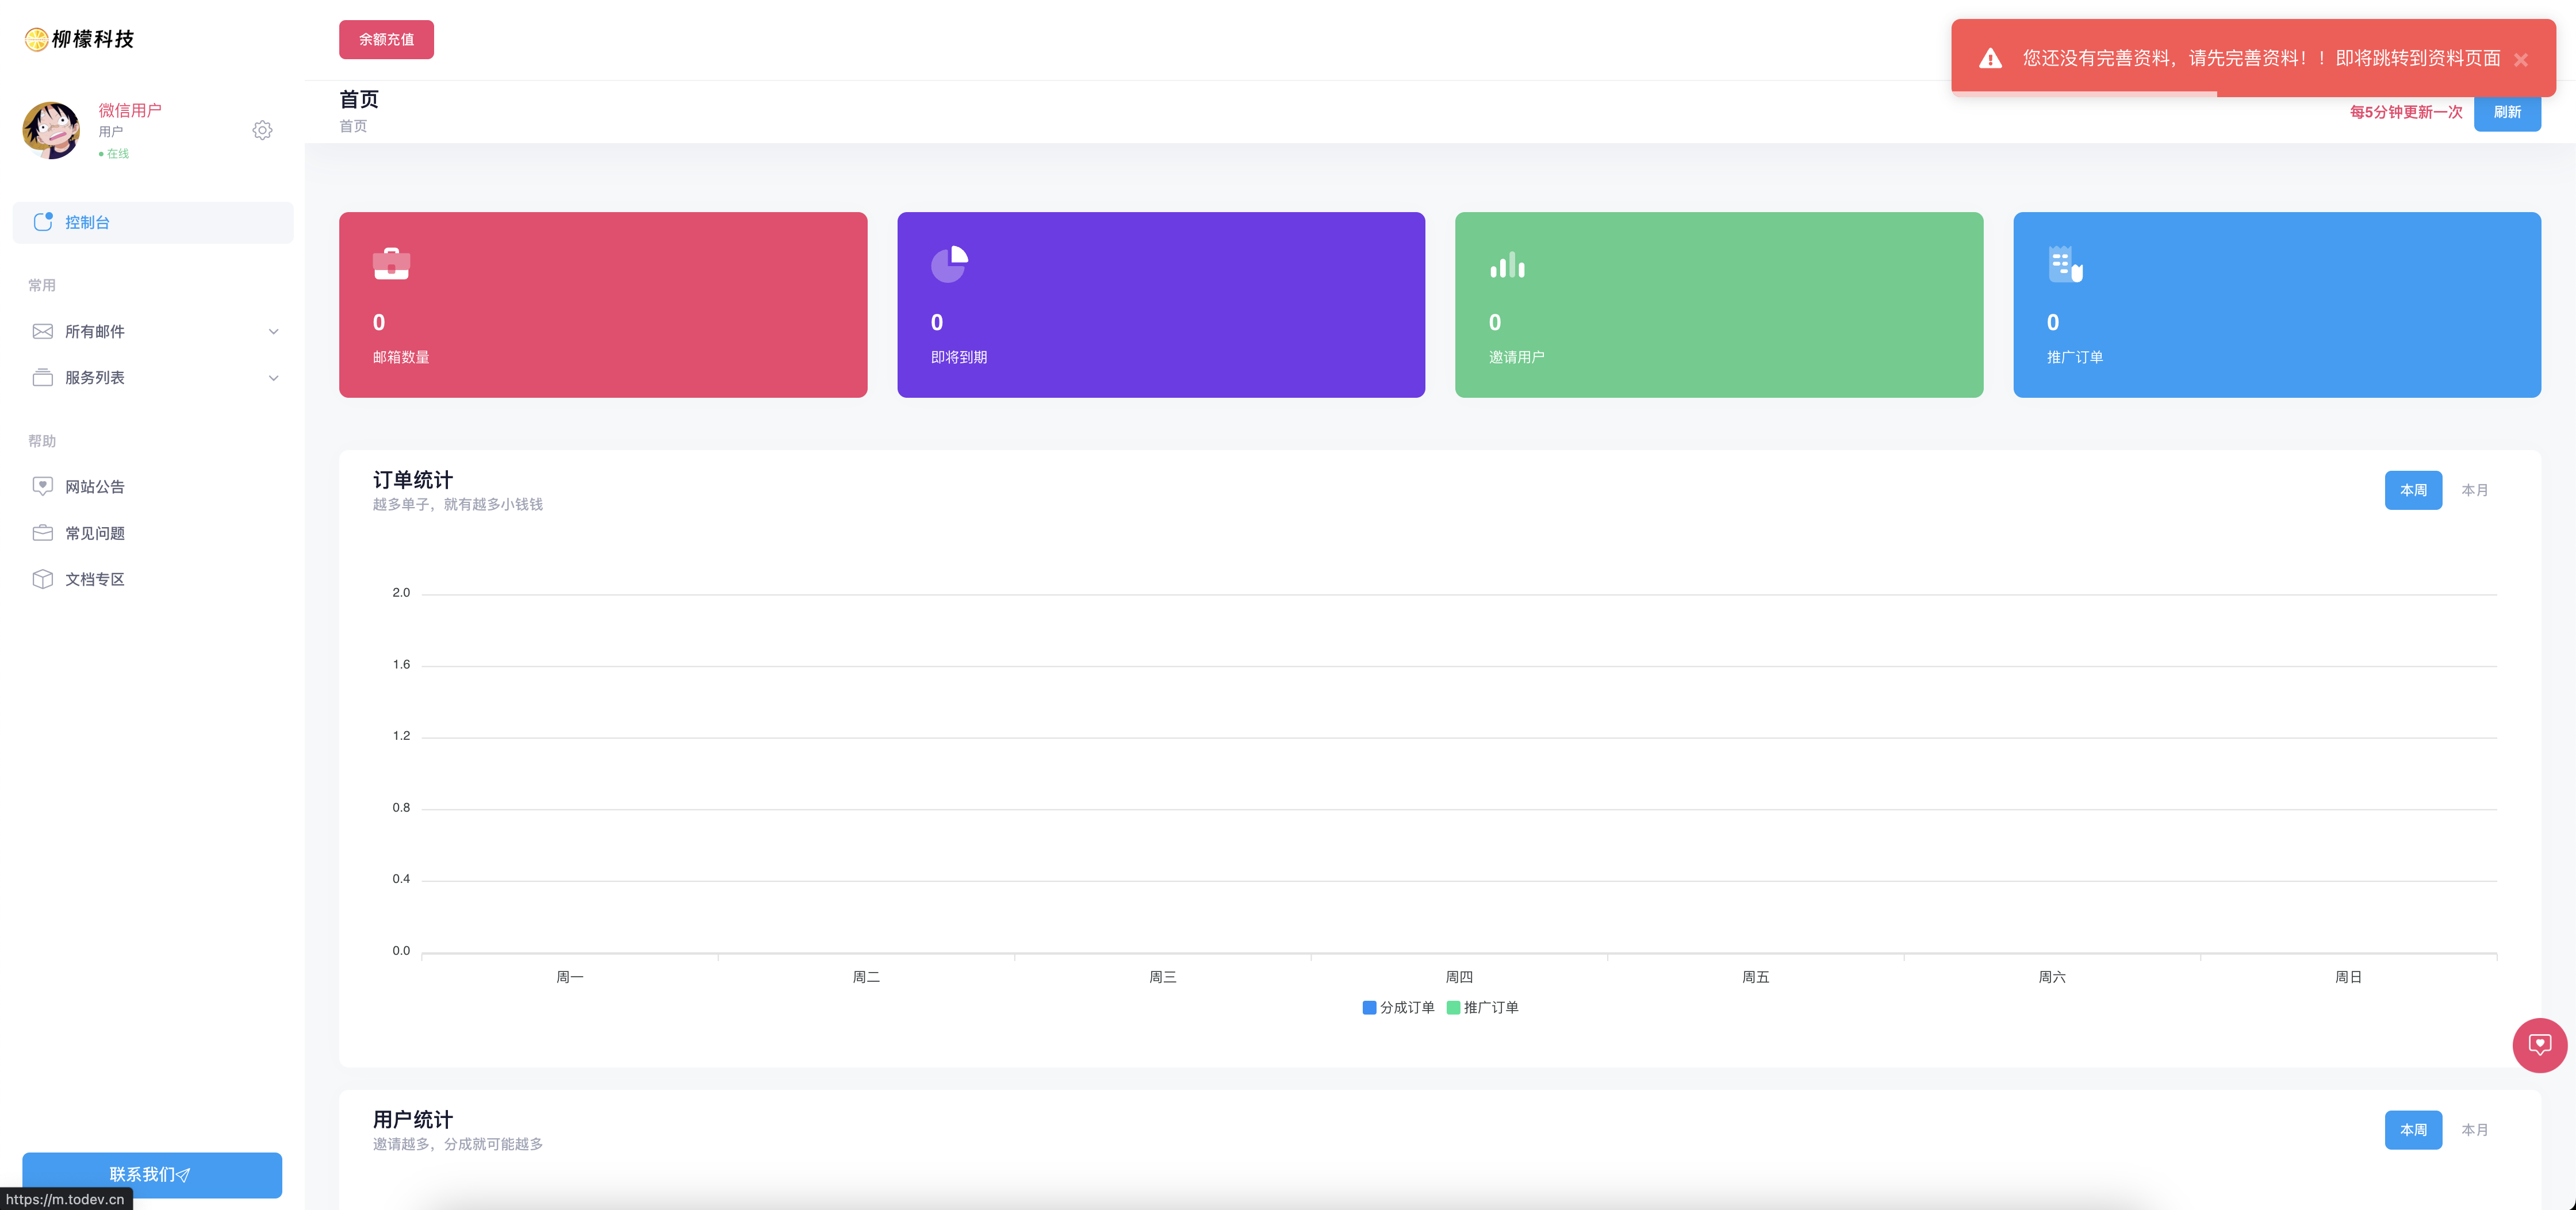Click the briefcase icon on 邮箱数量 card
This screenshot has width=2576, height=1210.
coord(391,264)
